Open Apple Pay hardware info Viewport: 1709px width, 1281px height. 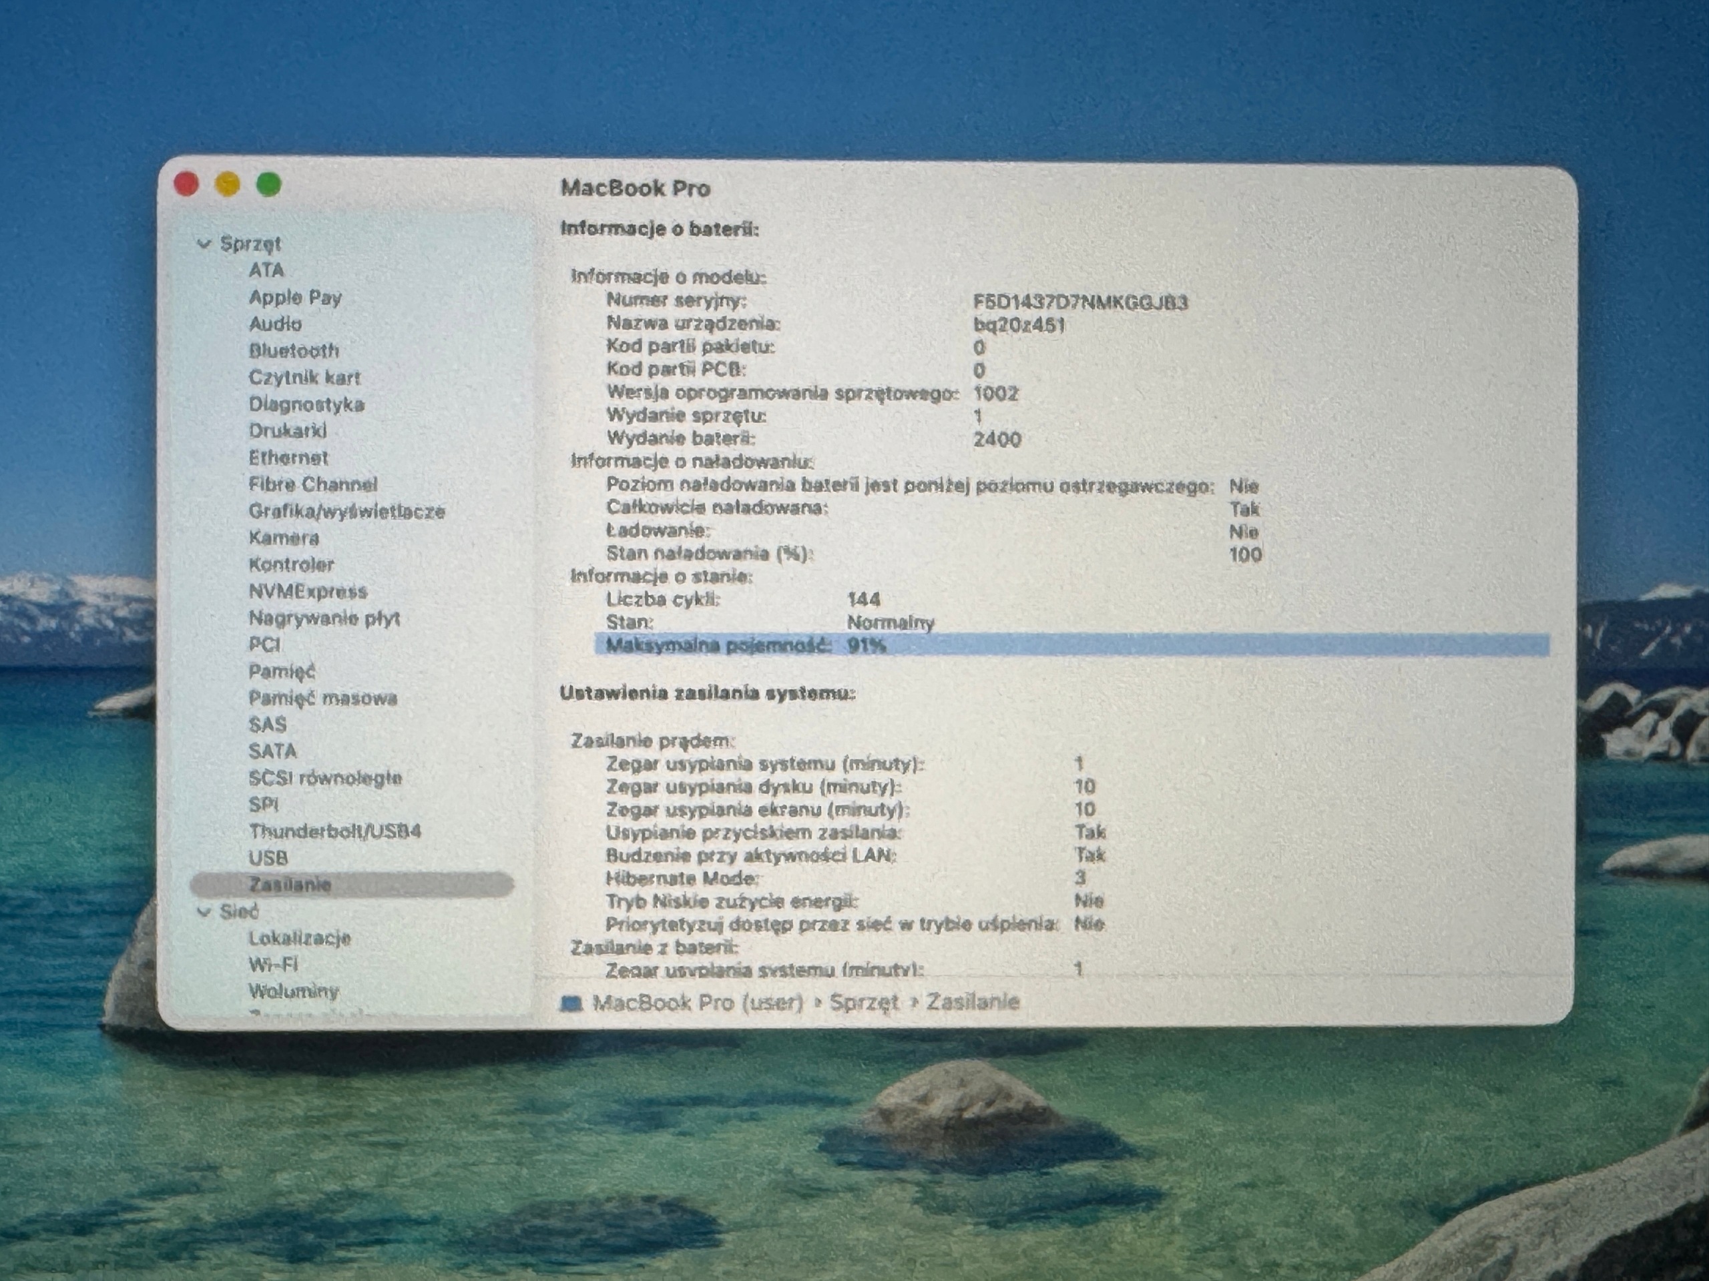295,298
